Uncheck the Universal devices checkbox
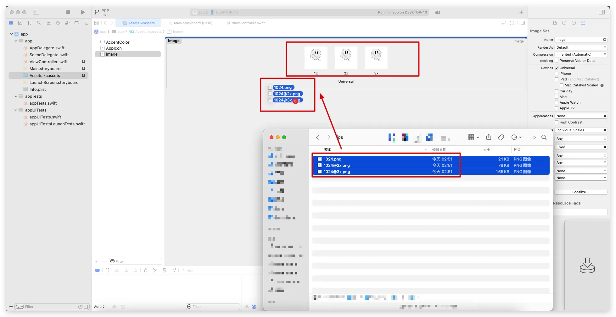Image resolution: width=616 pixels, height=317 pixels. [557, 68]
